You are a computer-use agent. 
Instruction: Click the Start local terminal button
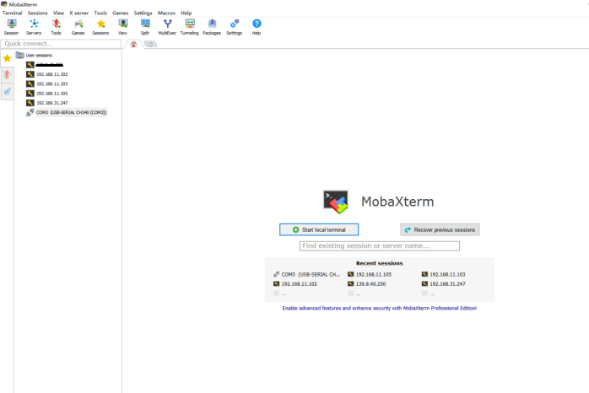pyautogui.click(x=319, y=229)
